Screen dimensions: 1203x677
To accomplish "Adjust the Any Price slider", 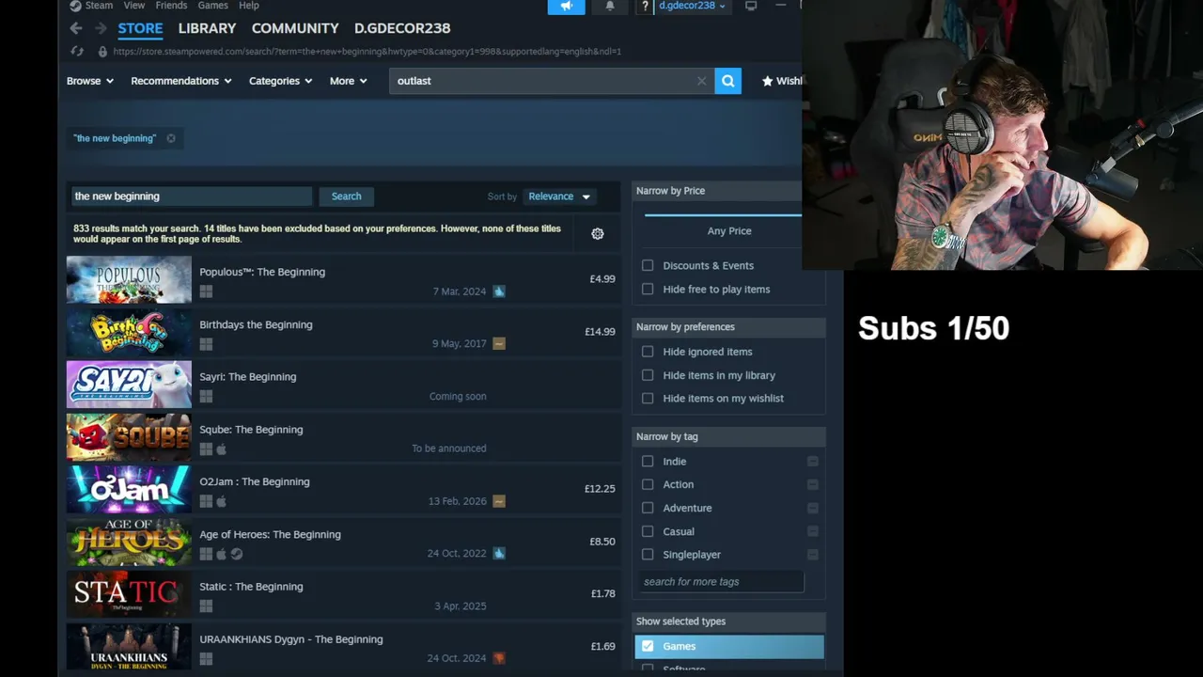I will pyautogui.click(x=723, y=215).
